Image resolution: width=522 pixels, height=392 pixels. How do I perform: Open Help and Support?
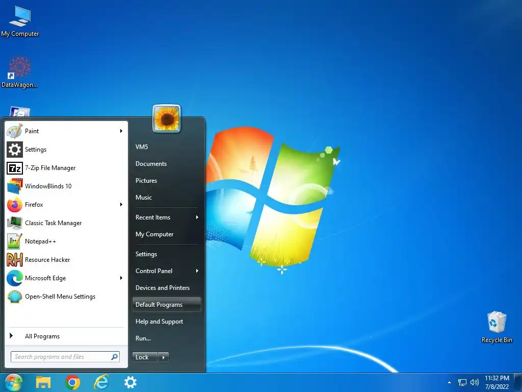[x=159, y=322]
